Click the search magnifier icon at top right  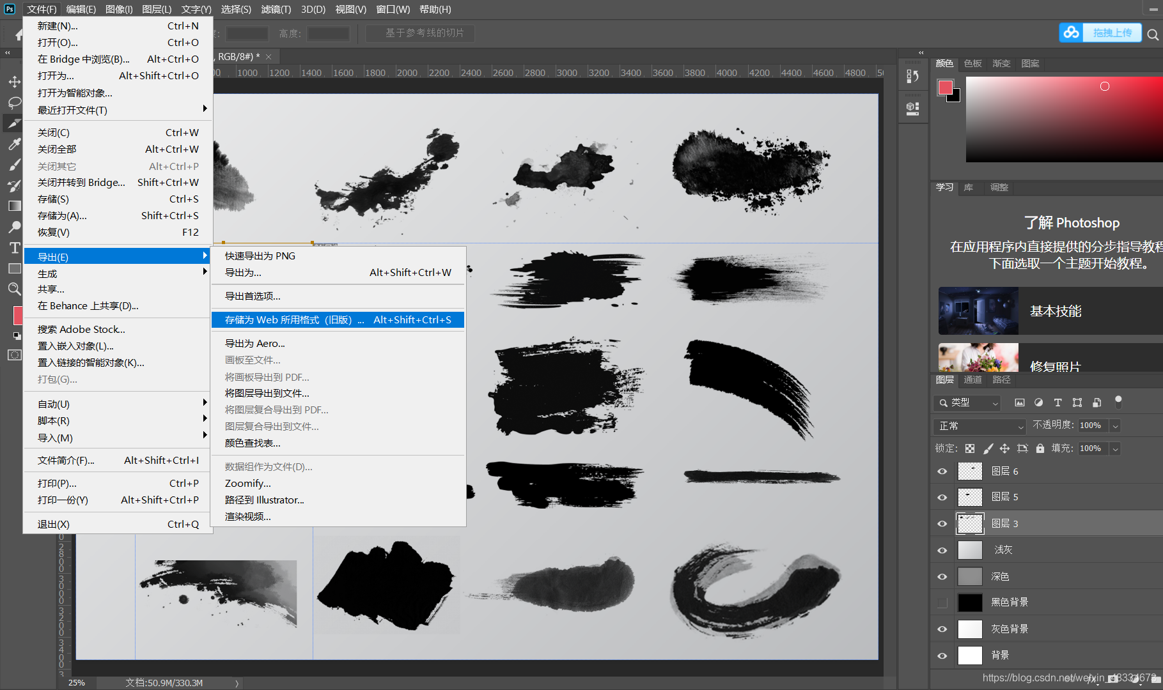1153,34
